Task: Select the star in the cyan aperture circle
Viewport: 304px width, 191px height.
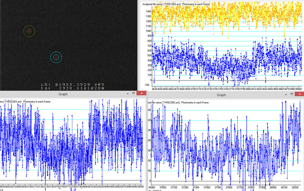Action: pyautogui.click(x=56, y=57)
